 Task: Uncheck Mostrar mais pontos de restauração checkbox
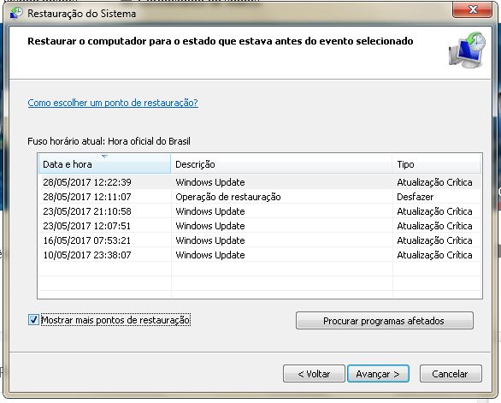click(x=33, y=319)
